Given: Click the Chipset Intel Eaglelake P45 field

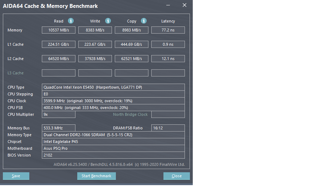Looking at the screenshot, I should click(113, 142).
